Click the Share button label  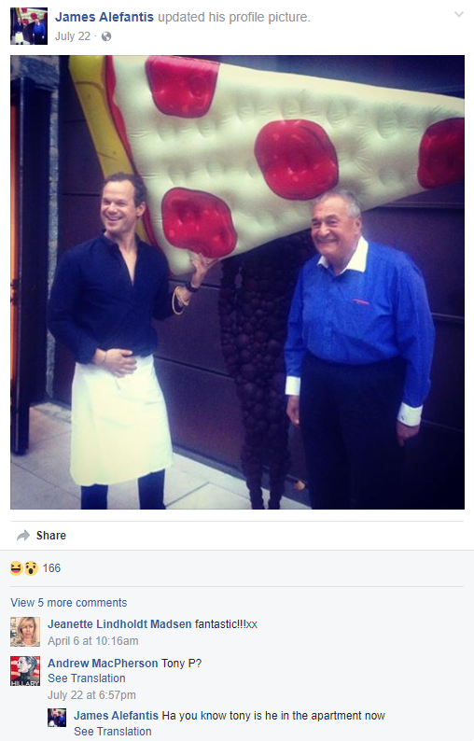pyautogui.click(x=51, y=536)
